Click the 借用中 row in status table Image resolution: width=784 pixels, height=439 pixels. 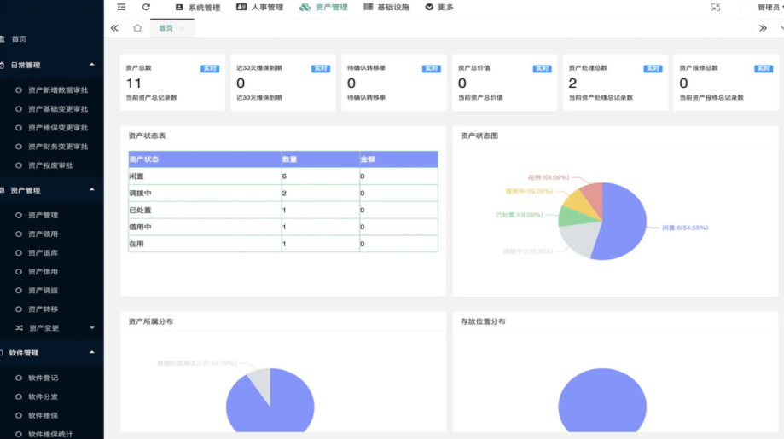pos(283,228)
